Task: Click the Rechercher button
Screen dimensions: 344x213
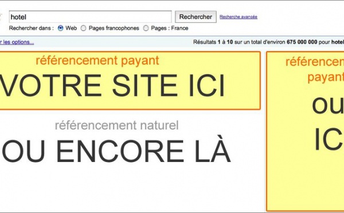Action: [x=196, y=17]
